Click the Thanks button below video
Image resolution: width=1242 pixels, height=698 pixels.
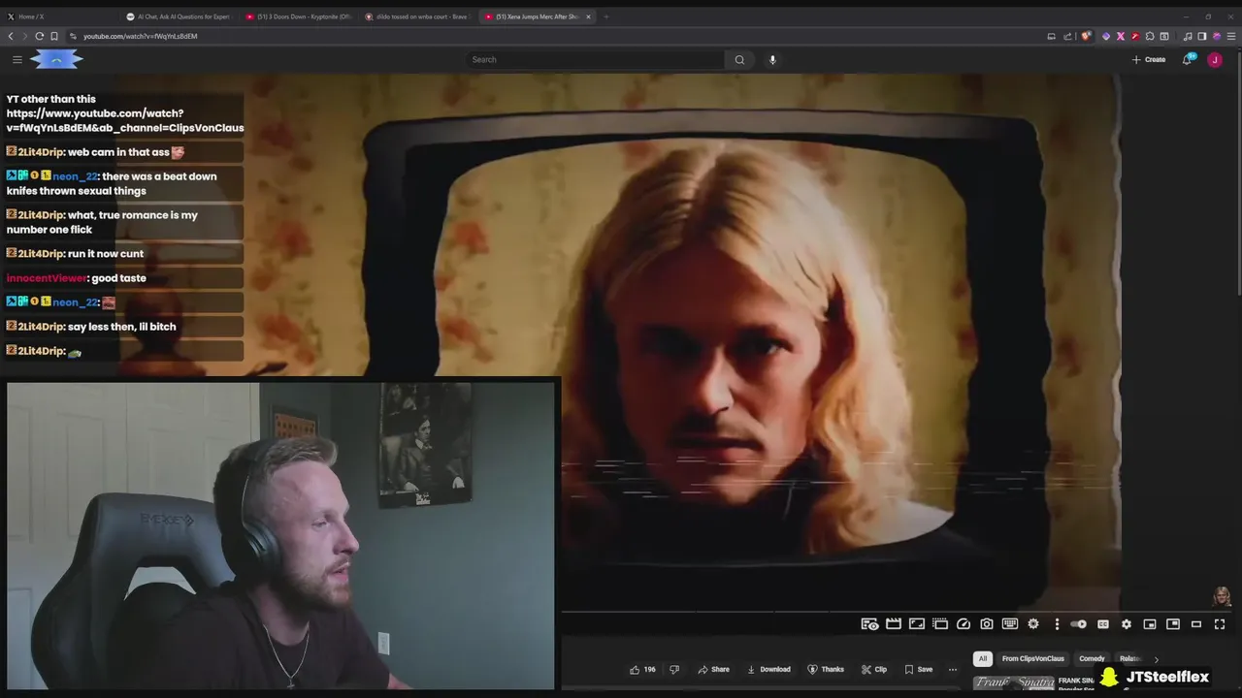827,669
